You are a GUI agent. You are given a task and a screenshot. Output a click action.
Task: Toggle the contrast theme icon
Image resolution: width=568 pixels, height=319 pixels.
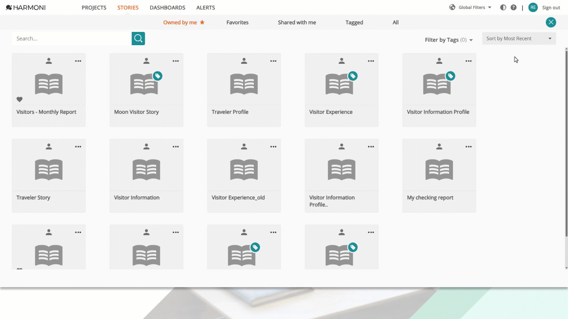[x=503, y=8]
